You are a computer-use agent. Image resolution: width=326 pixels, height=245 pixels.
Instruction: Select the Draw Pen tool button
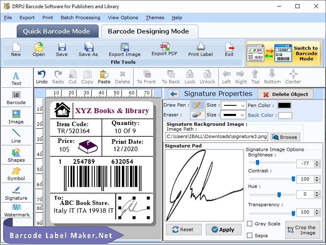[x=198, y=105]
